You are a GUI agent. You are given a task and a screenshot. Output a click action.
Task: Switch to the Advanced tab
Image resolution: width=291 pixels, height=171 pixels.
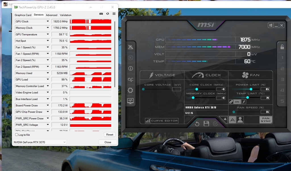pyautogui.click(x=52, y=15)
